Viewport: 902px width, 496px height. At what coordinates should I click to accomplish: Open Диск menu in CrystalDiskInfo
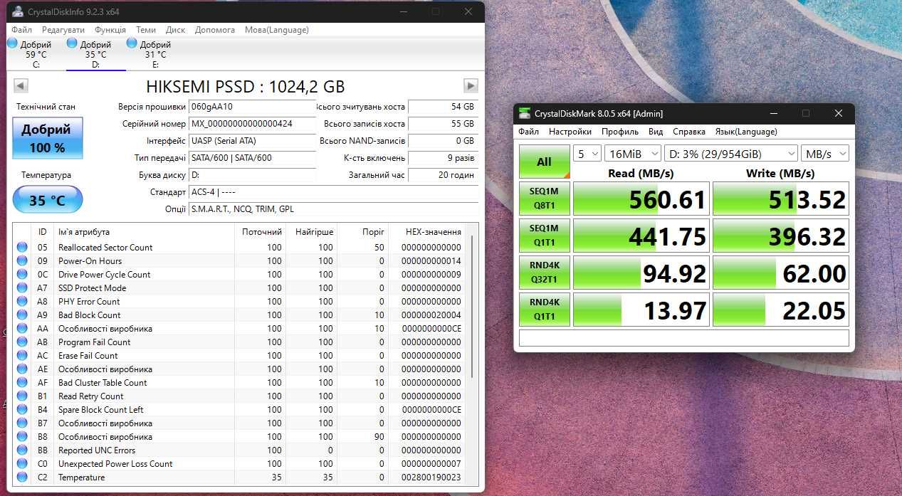coord(175,30)
